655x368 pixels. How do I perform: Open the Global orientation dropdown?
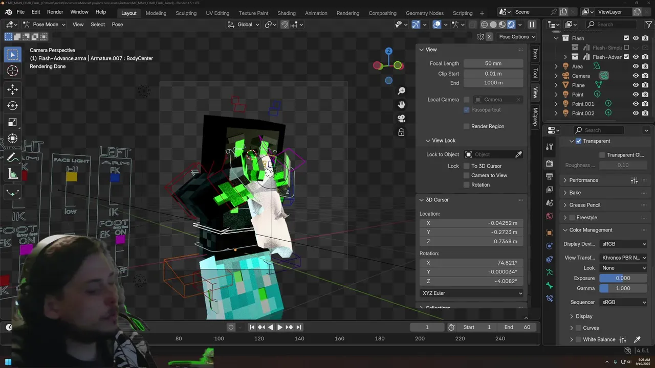coord(243,25)
